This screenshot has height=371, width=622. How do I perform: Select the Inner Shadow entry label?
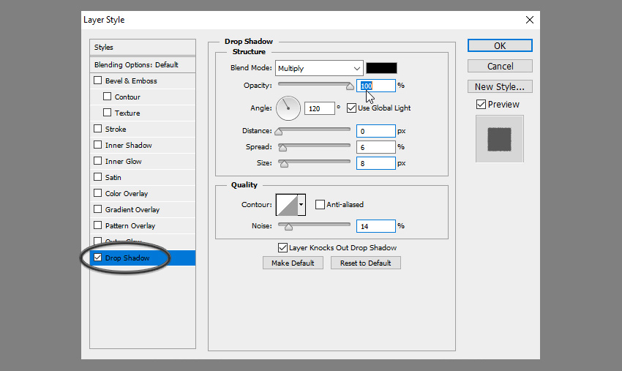(x=129, y=145)
